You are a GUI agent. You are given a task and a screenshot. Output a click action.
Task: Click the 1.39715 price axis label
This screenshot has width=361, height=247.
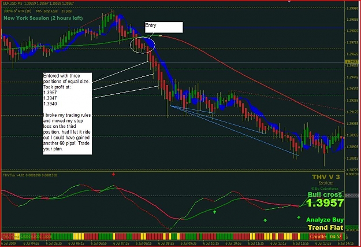pos(352,43)
